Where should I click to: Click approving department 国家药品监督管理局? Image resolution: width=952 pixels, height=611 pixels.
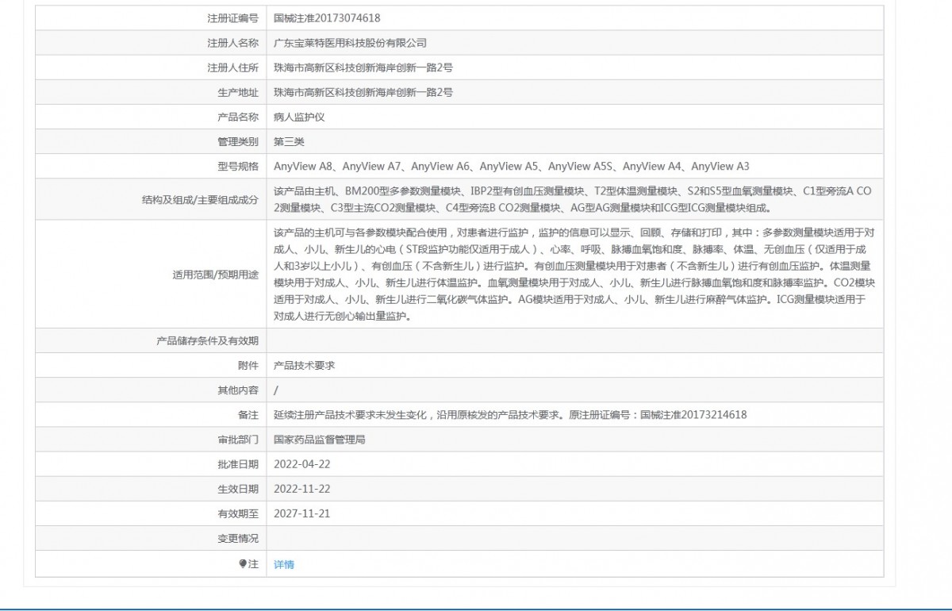pos(319,439)
